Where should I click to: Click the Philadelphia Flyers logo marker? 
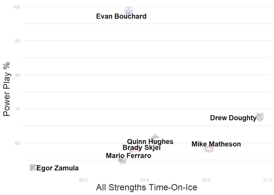[x=33, y=168]
